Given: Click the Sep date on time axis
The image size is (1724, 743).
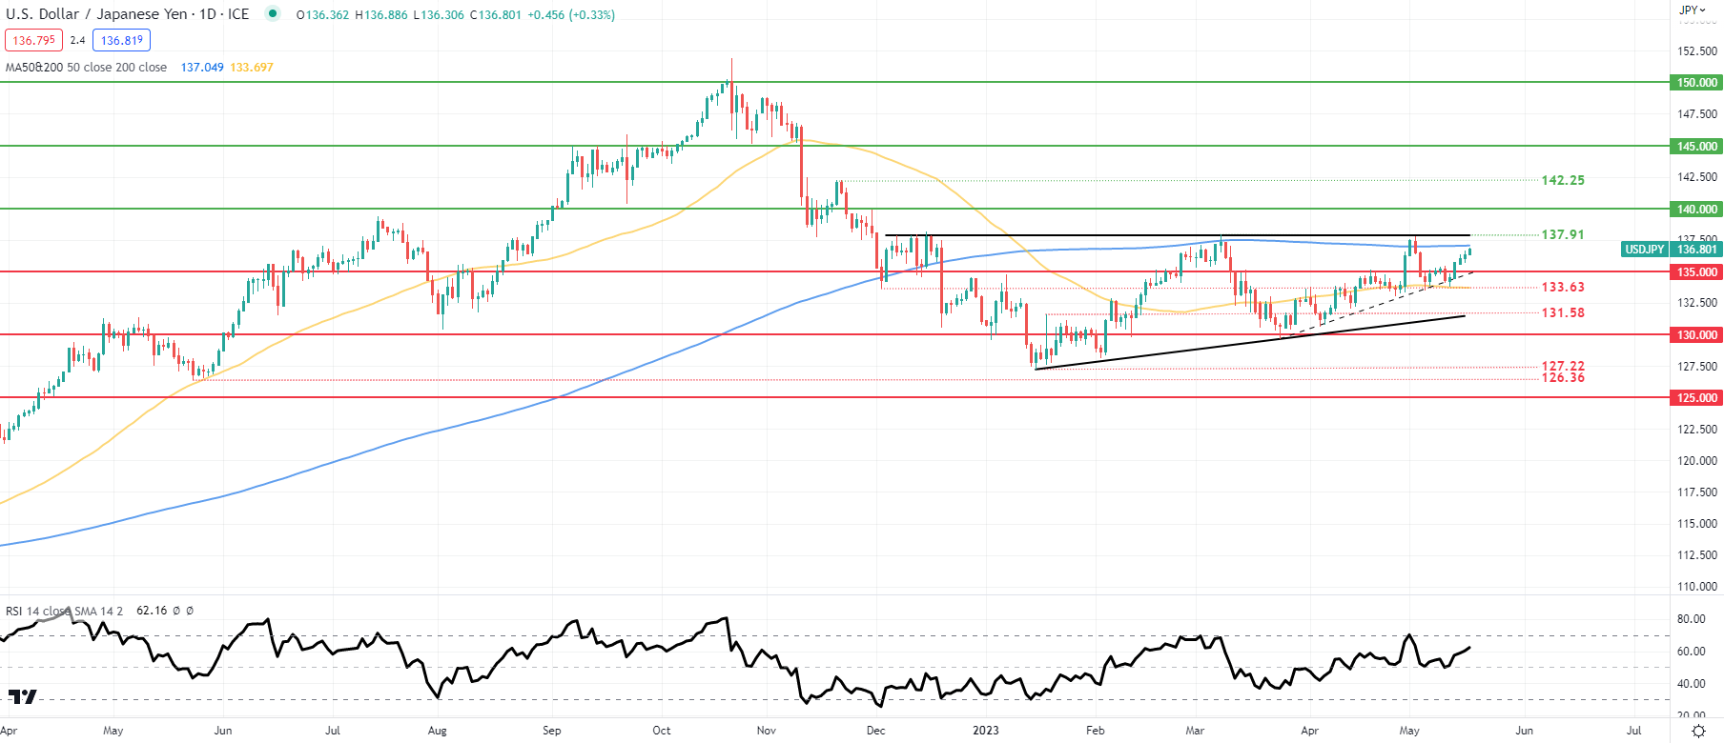Looking at the screenshot, I should point(551,731).
